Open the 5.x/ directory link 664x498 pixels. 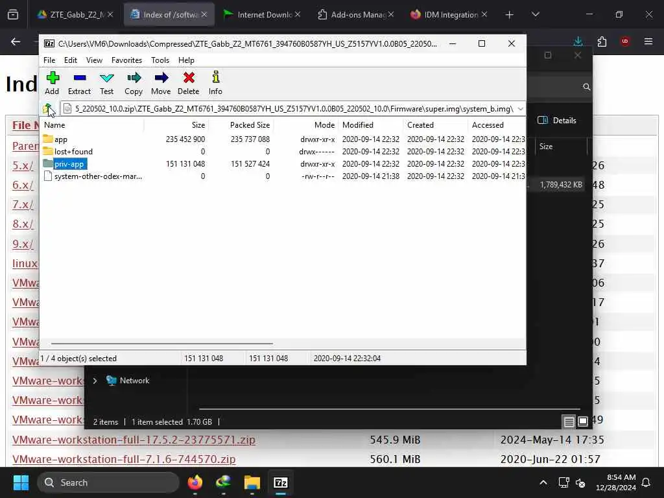pyautogui.click(x=23, y=165)
